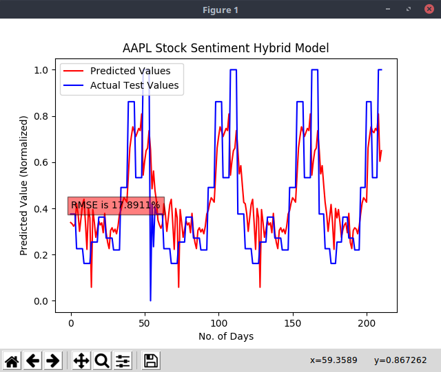The image size is (441, 372).
Task: Maximize the Figure 1 window
Action: point(409,9)
